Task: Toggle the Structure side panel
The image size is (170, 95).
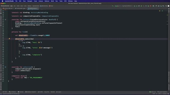Action: pos(1,68)
